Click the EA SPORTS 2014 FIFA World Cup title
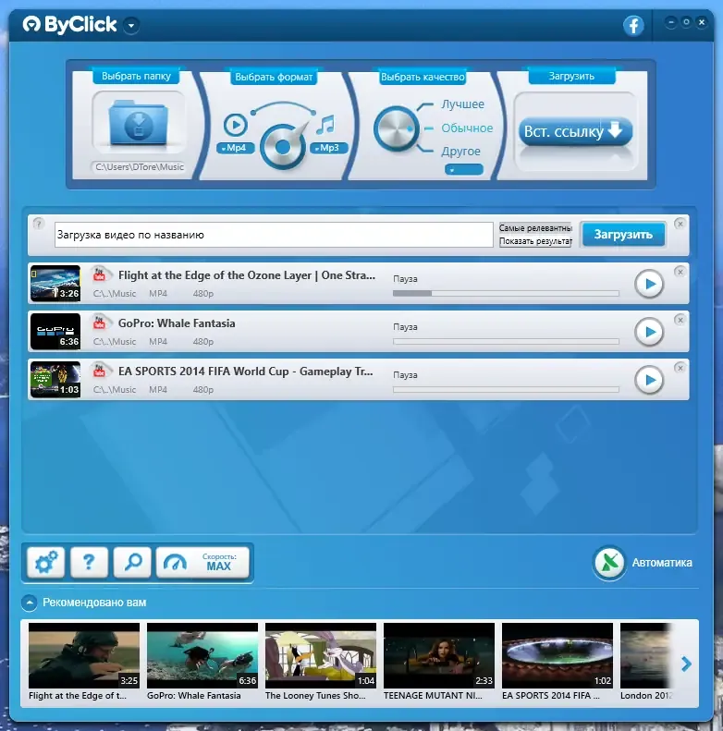The width and height of the screenshot is (723, 731). click(x=245, y=372)
